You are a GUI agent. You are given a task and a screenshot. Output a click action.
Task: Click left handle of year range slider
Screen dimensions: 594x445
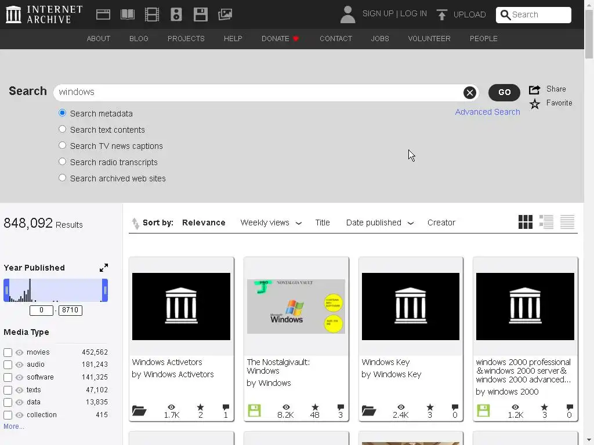coord(6,290)
